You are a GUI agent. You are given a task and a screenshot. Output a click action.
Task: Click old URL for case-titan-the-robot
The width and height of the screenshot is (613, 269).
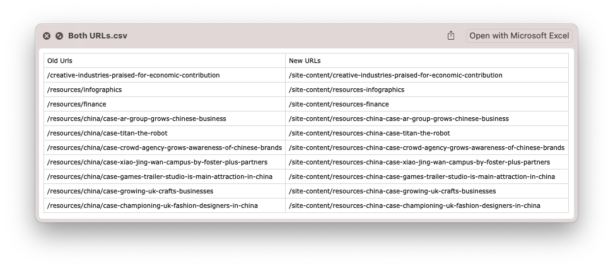pyautogui.click(x=107, y=133)
